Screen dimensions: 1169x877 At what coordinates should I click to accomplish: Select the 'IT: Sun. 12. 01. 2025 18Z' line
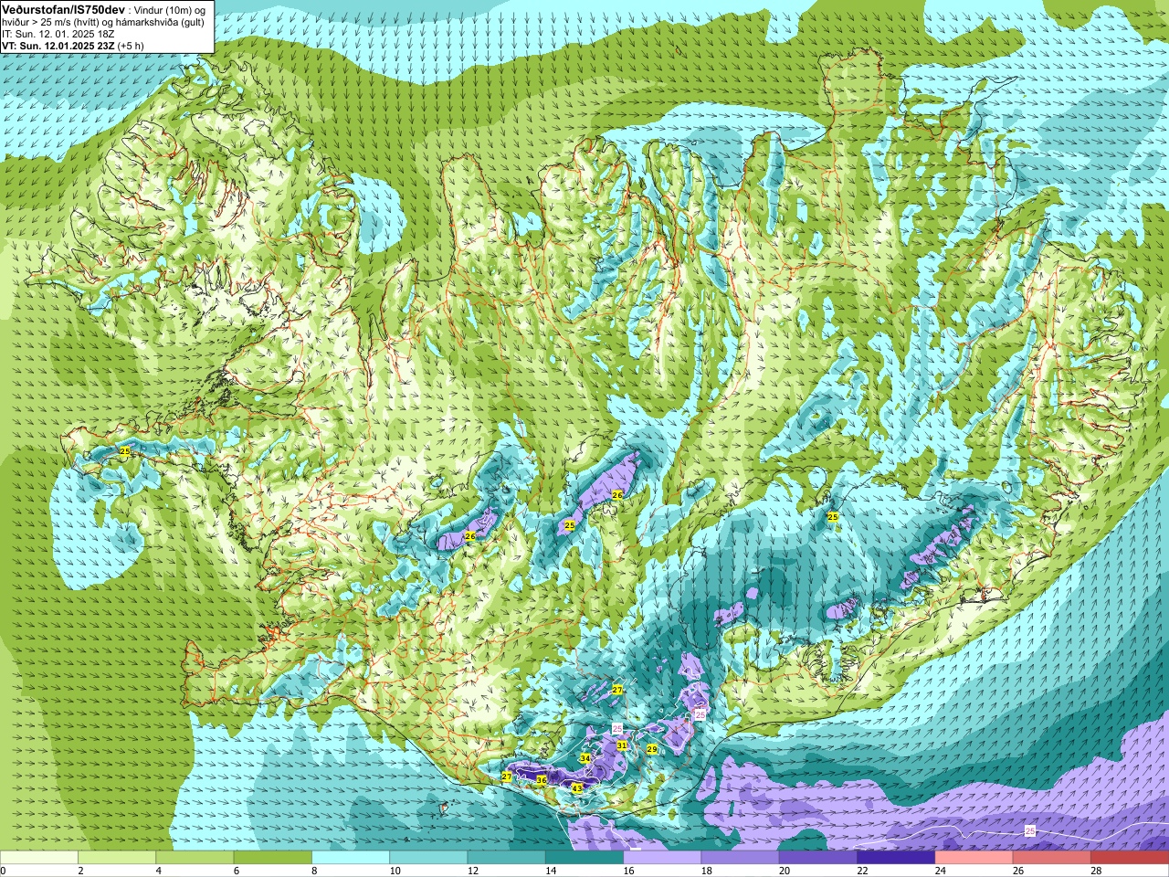56,34
